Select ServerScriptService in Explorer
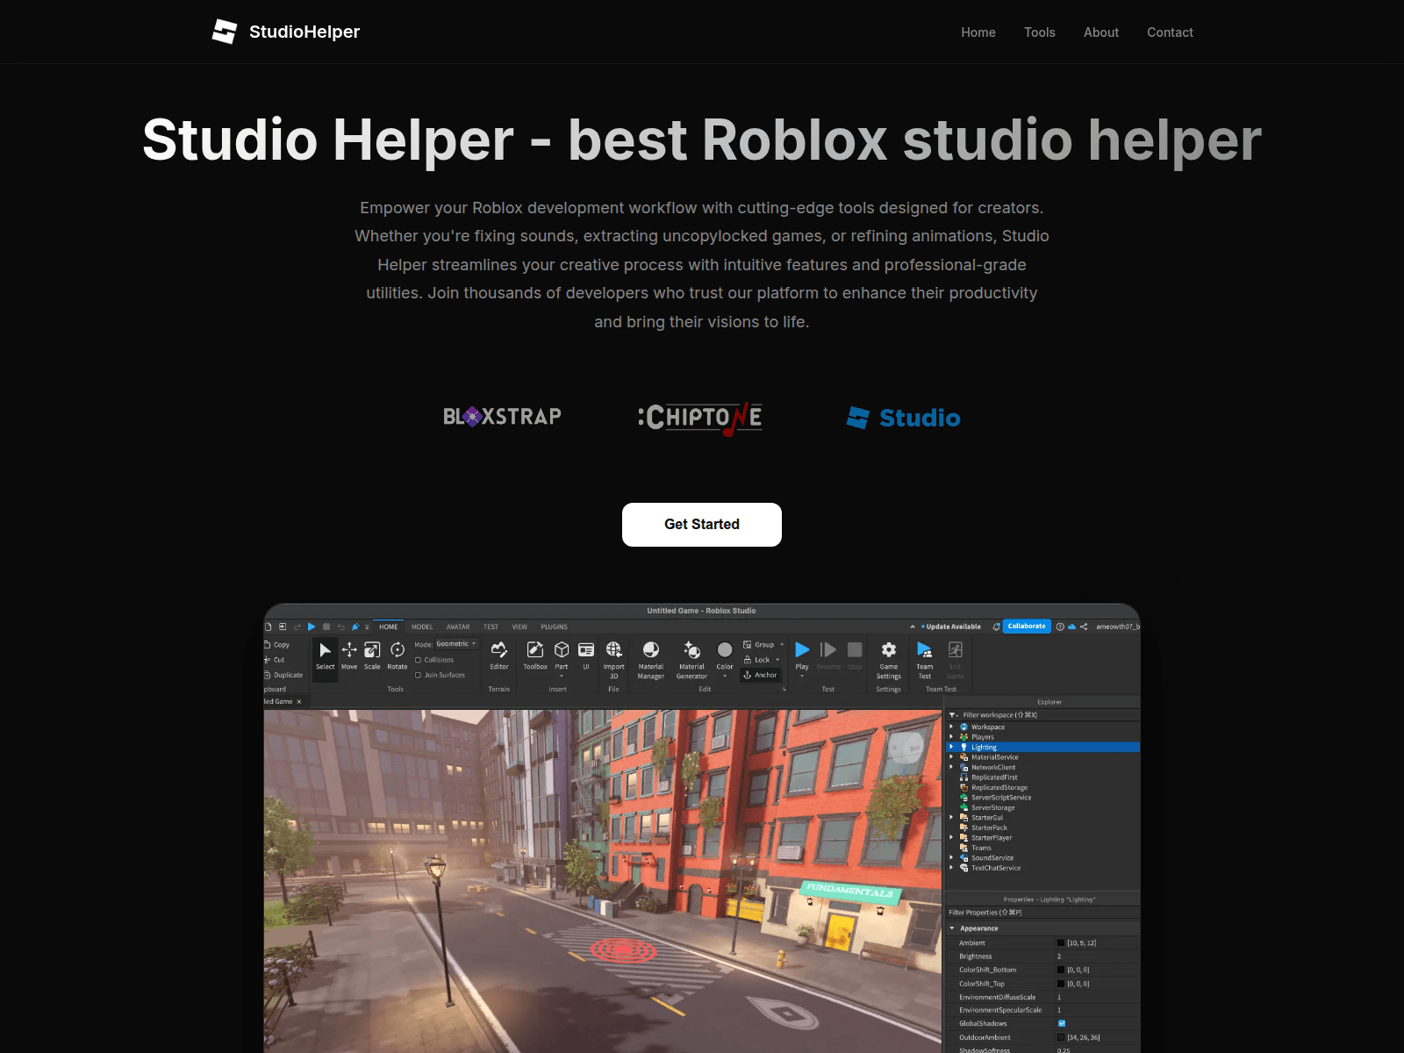The height and width of the screenshot is (1053, 1404). 1001,798
